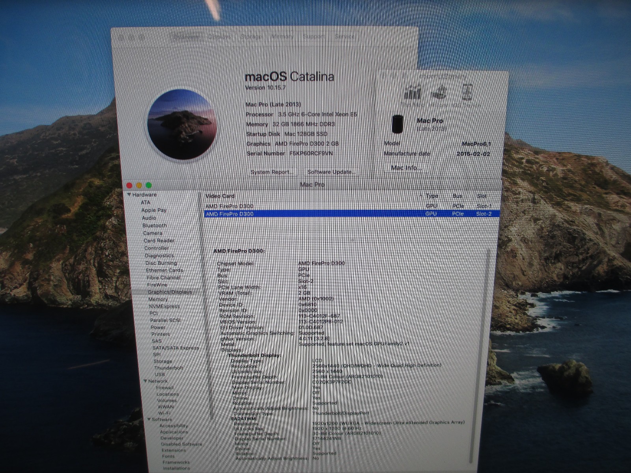Select Power in the Hardware list
The image size is (631, 473).
tap(158, 327)
